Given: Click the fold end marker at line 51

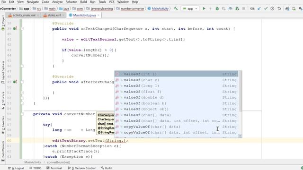Looking at the screenshot, I should (22, 93).
